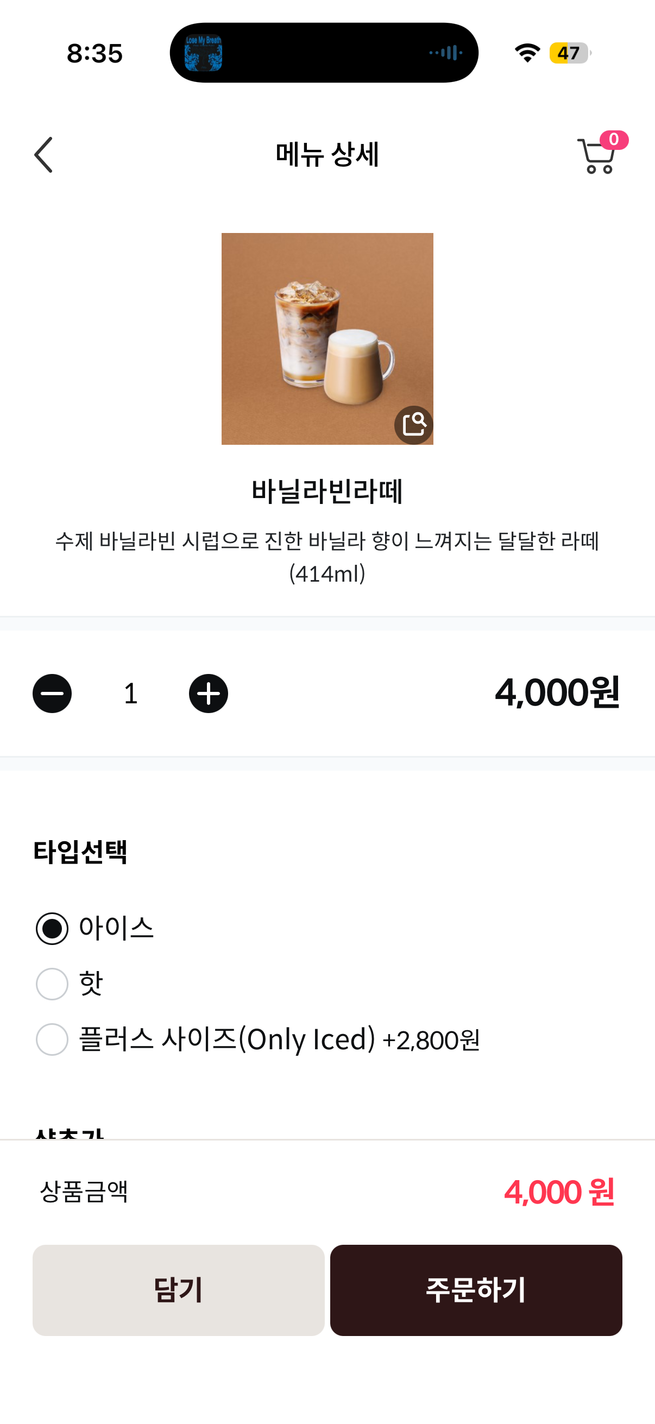Tap the quantity number field
The image size is (655, 1424).
tap(130, 693)
